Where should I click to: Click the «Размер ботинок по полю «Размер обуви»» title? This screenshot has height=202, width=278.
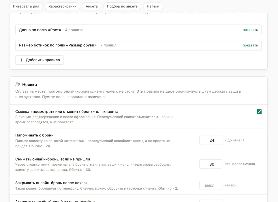58,45
